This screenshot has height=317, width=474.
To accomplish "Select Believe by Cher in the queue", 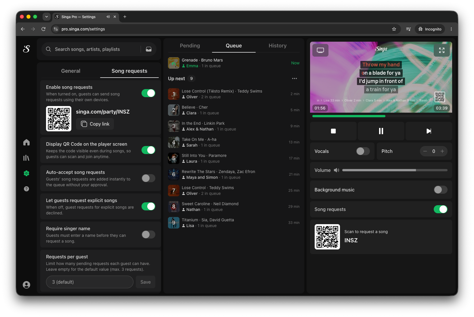I will pos(234,110).
